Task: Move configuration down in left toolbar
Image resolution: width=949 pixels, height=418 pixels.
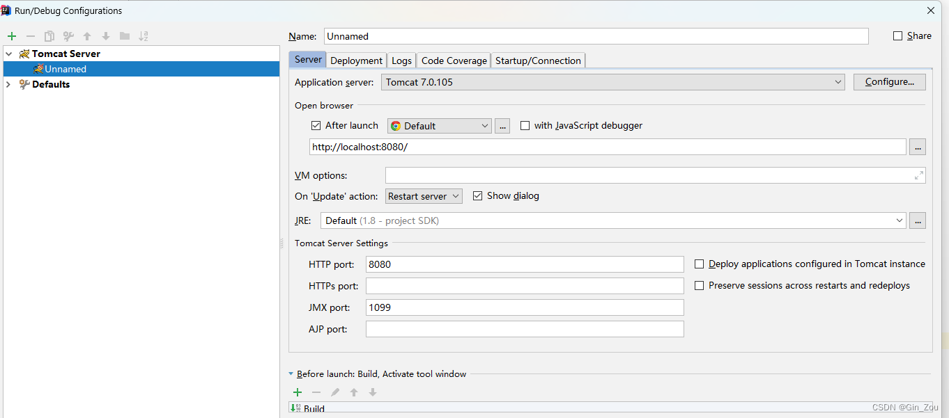Action: click(x=106, y=36)
